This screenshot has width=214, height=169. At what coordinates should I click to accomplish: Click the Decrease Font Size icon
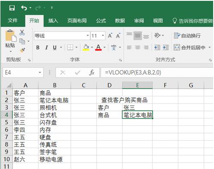point(118,36)
